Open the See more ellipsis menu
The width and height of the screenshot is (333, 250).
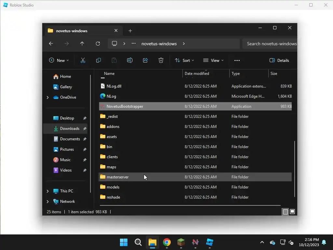click(x=237, y=60)
